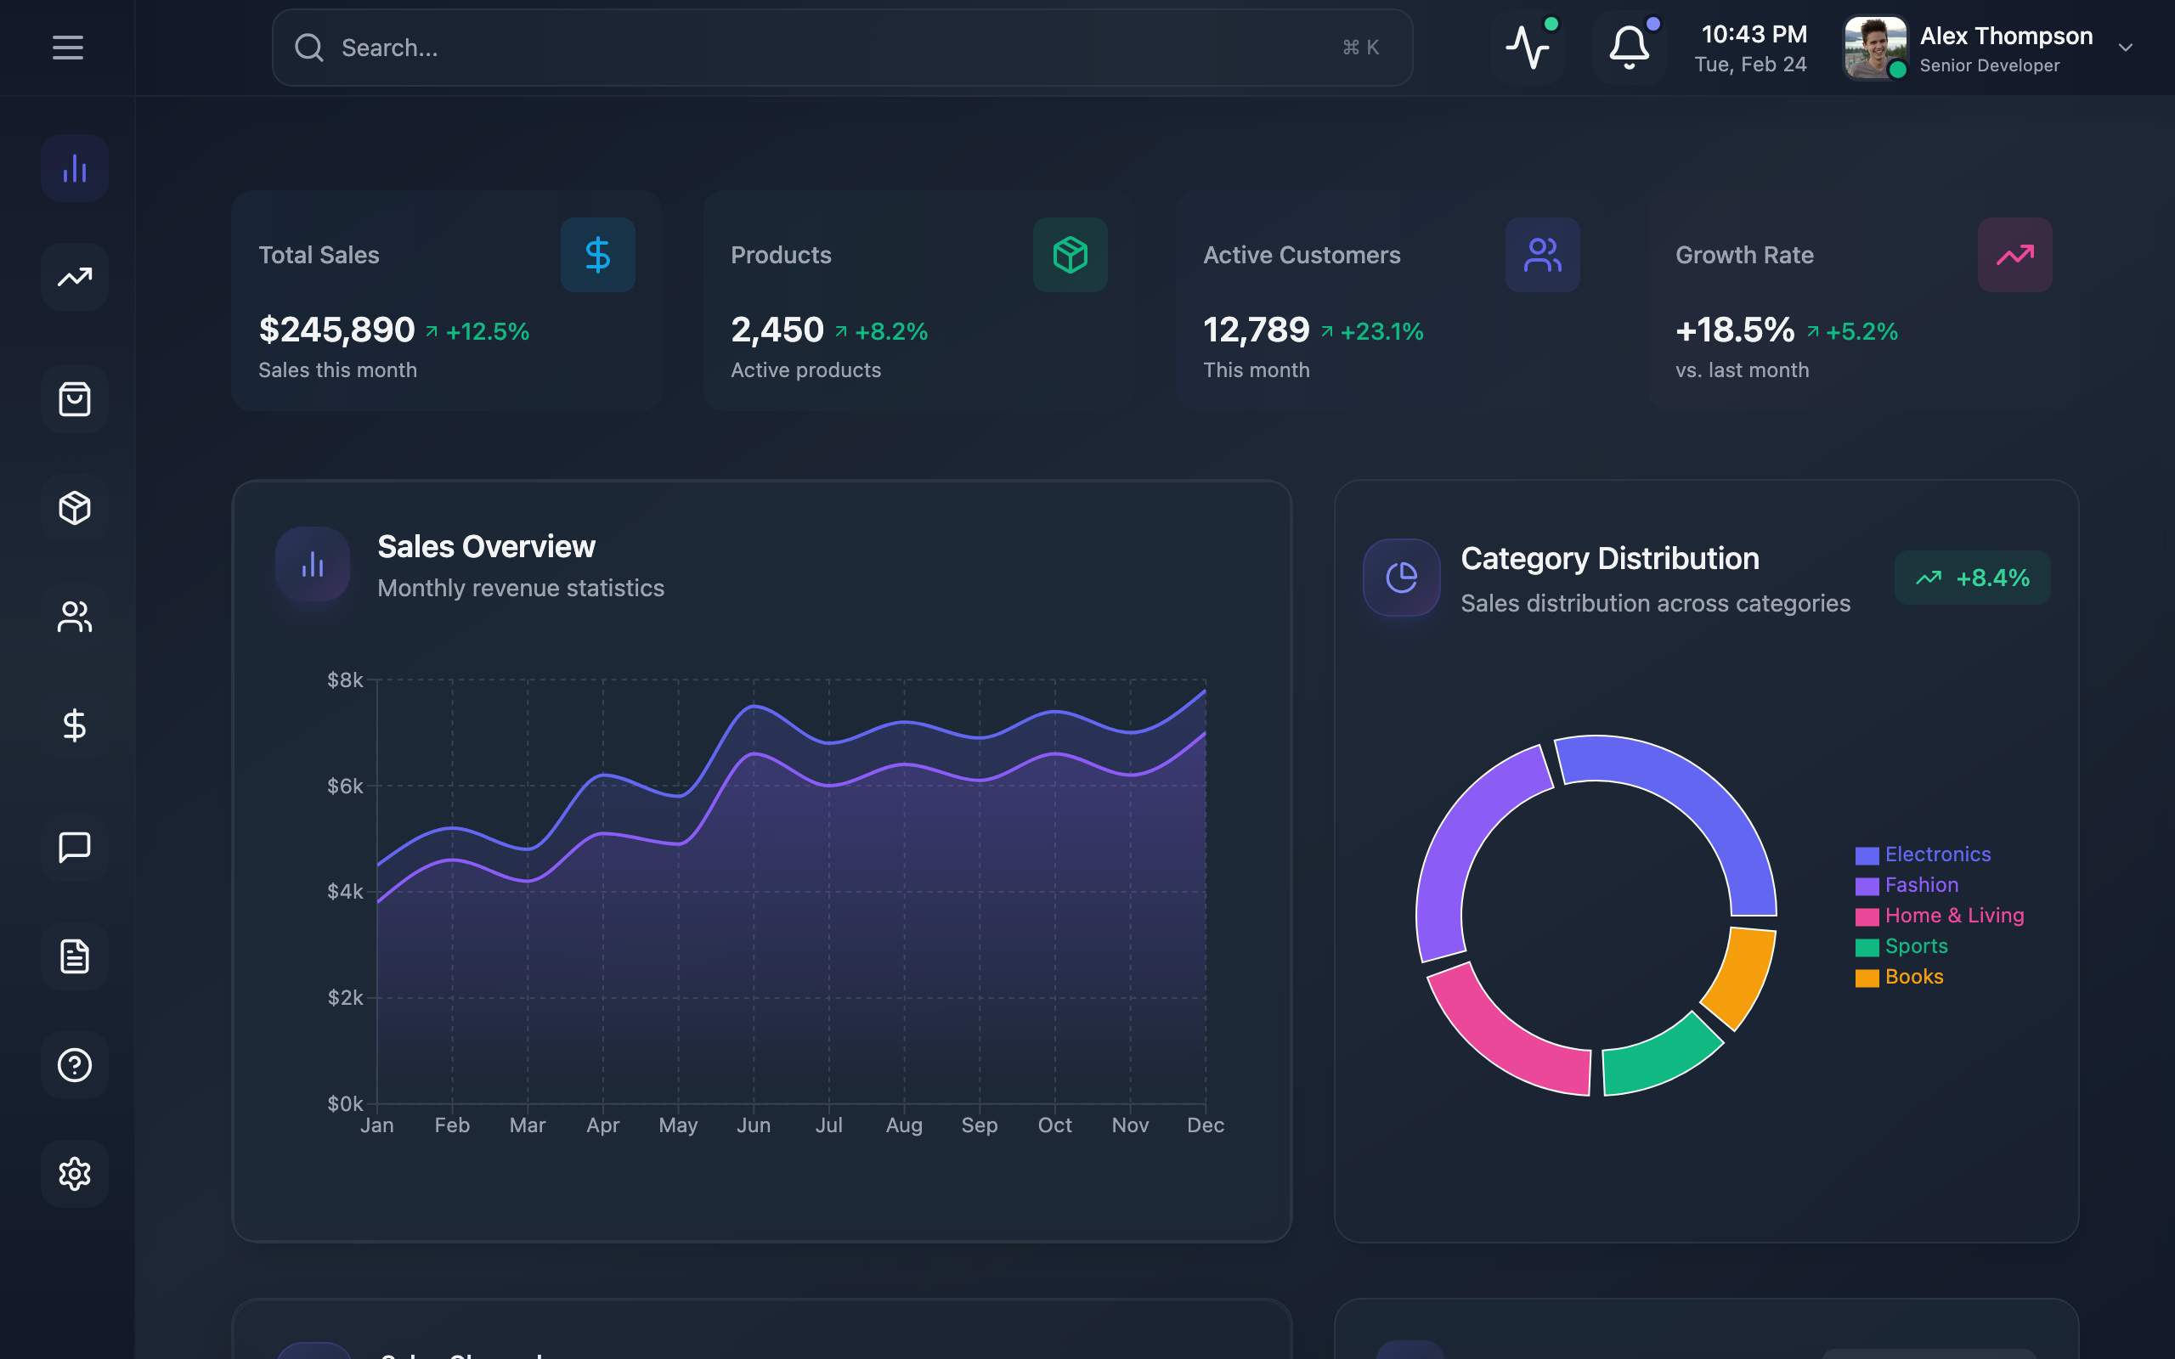Click the Total Sales dollar card icon
This screenshot has height=1359, width=2175.
[x=596, y=254]
